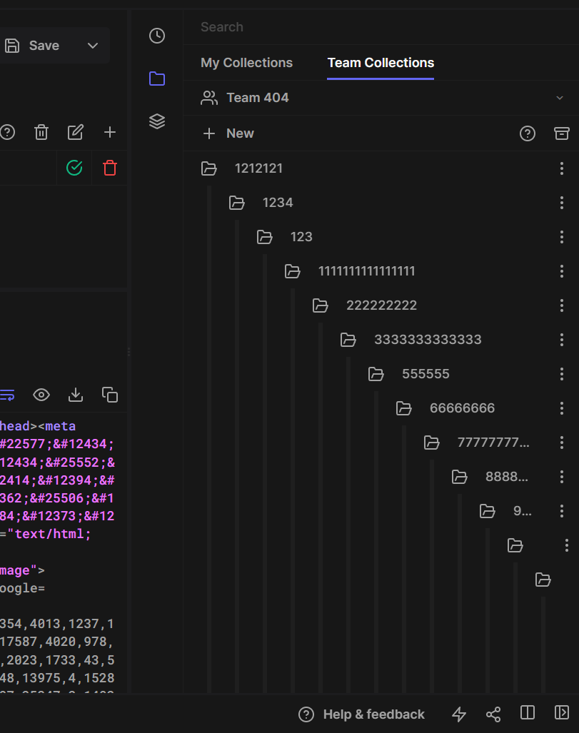Copy the response to clipboard
Screen dimensions: 579x733
[x=110, y=395]
